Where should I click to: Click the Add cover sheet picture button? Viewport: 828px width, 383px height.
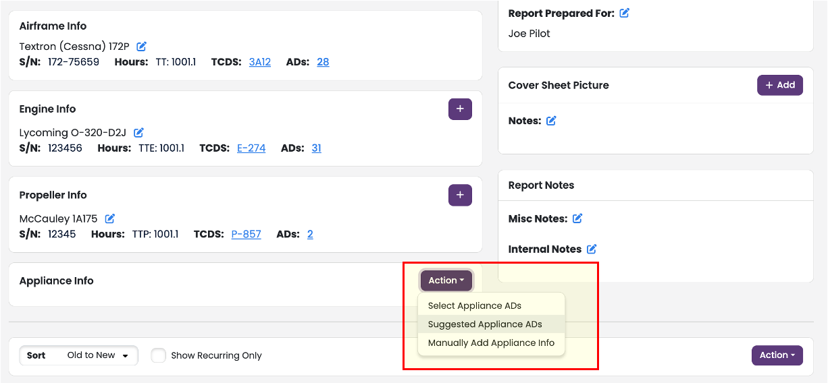pos(779,85)
